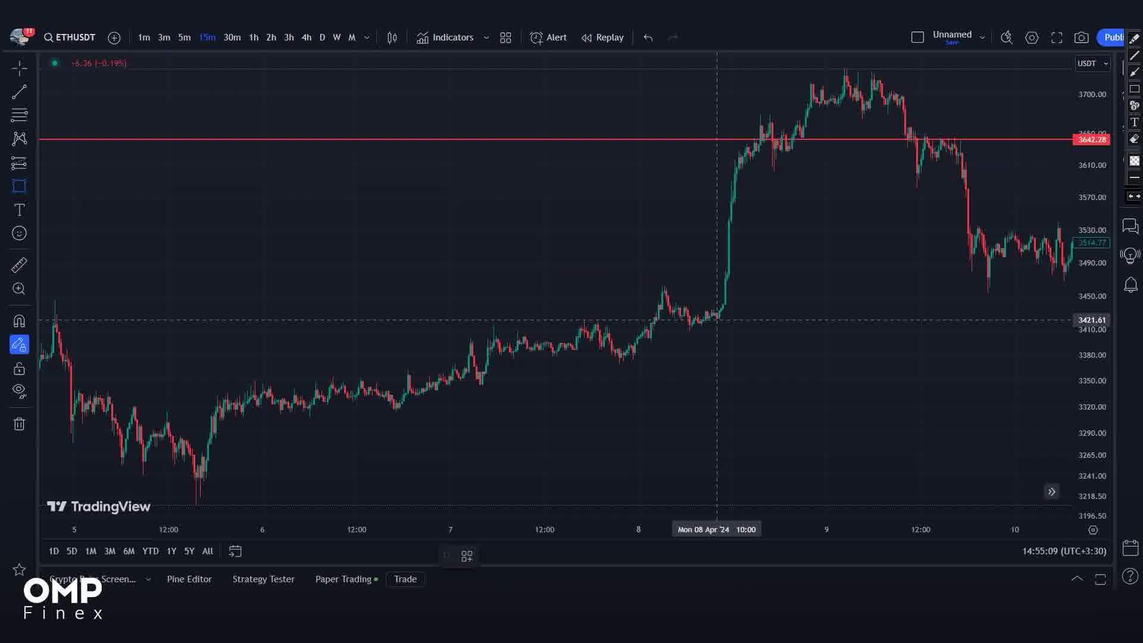Take a snapshot with the camera icon
Screen dimensions: 1143x643
(1082, 38)
